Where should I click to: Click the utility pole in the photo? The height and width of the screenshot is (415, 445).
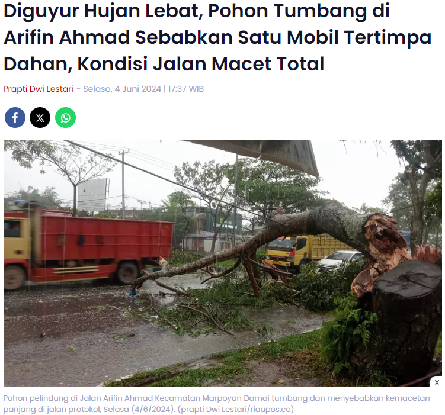123,184
